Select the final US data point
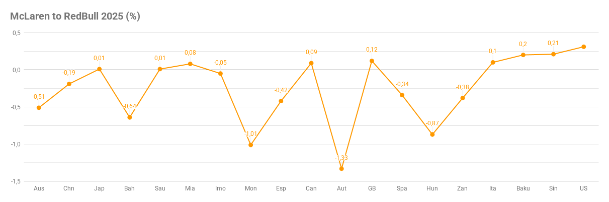Image resolution: width=609 pixels, height=202 pixels. tap(583, 47)
